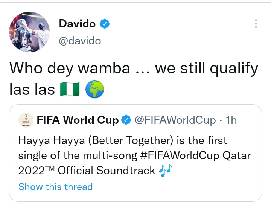
Task: Click FIFA World Cup's verified badge
Action: (127, 120)
